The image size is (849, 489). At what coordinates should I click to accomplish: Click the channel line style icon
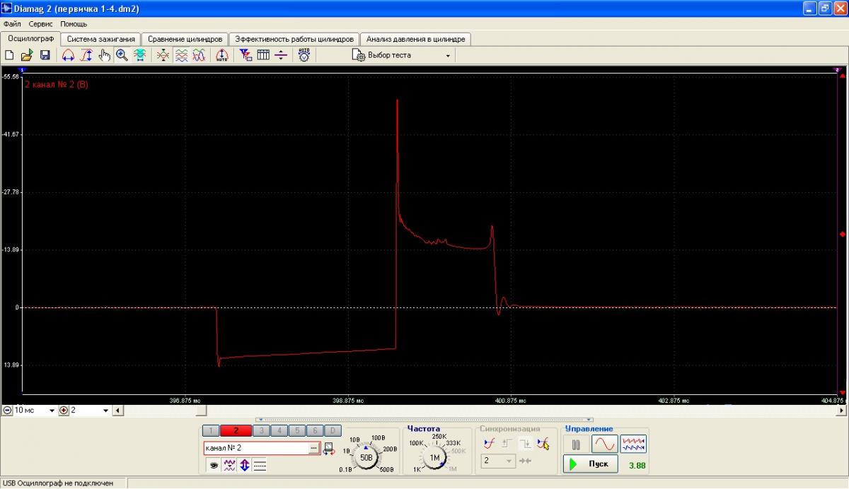click(x=260, y=465)
